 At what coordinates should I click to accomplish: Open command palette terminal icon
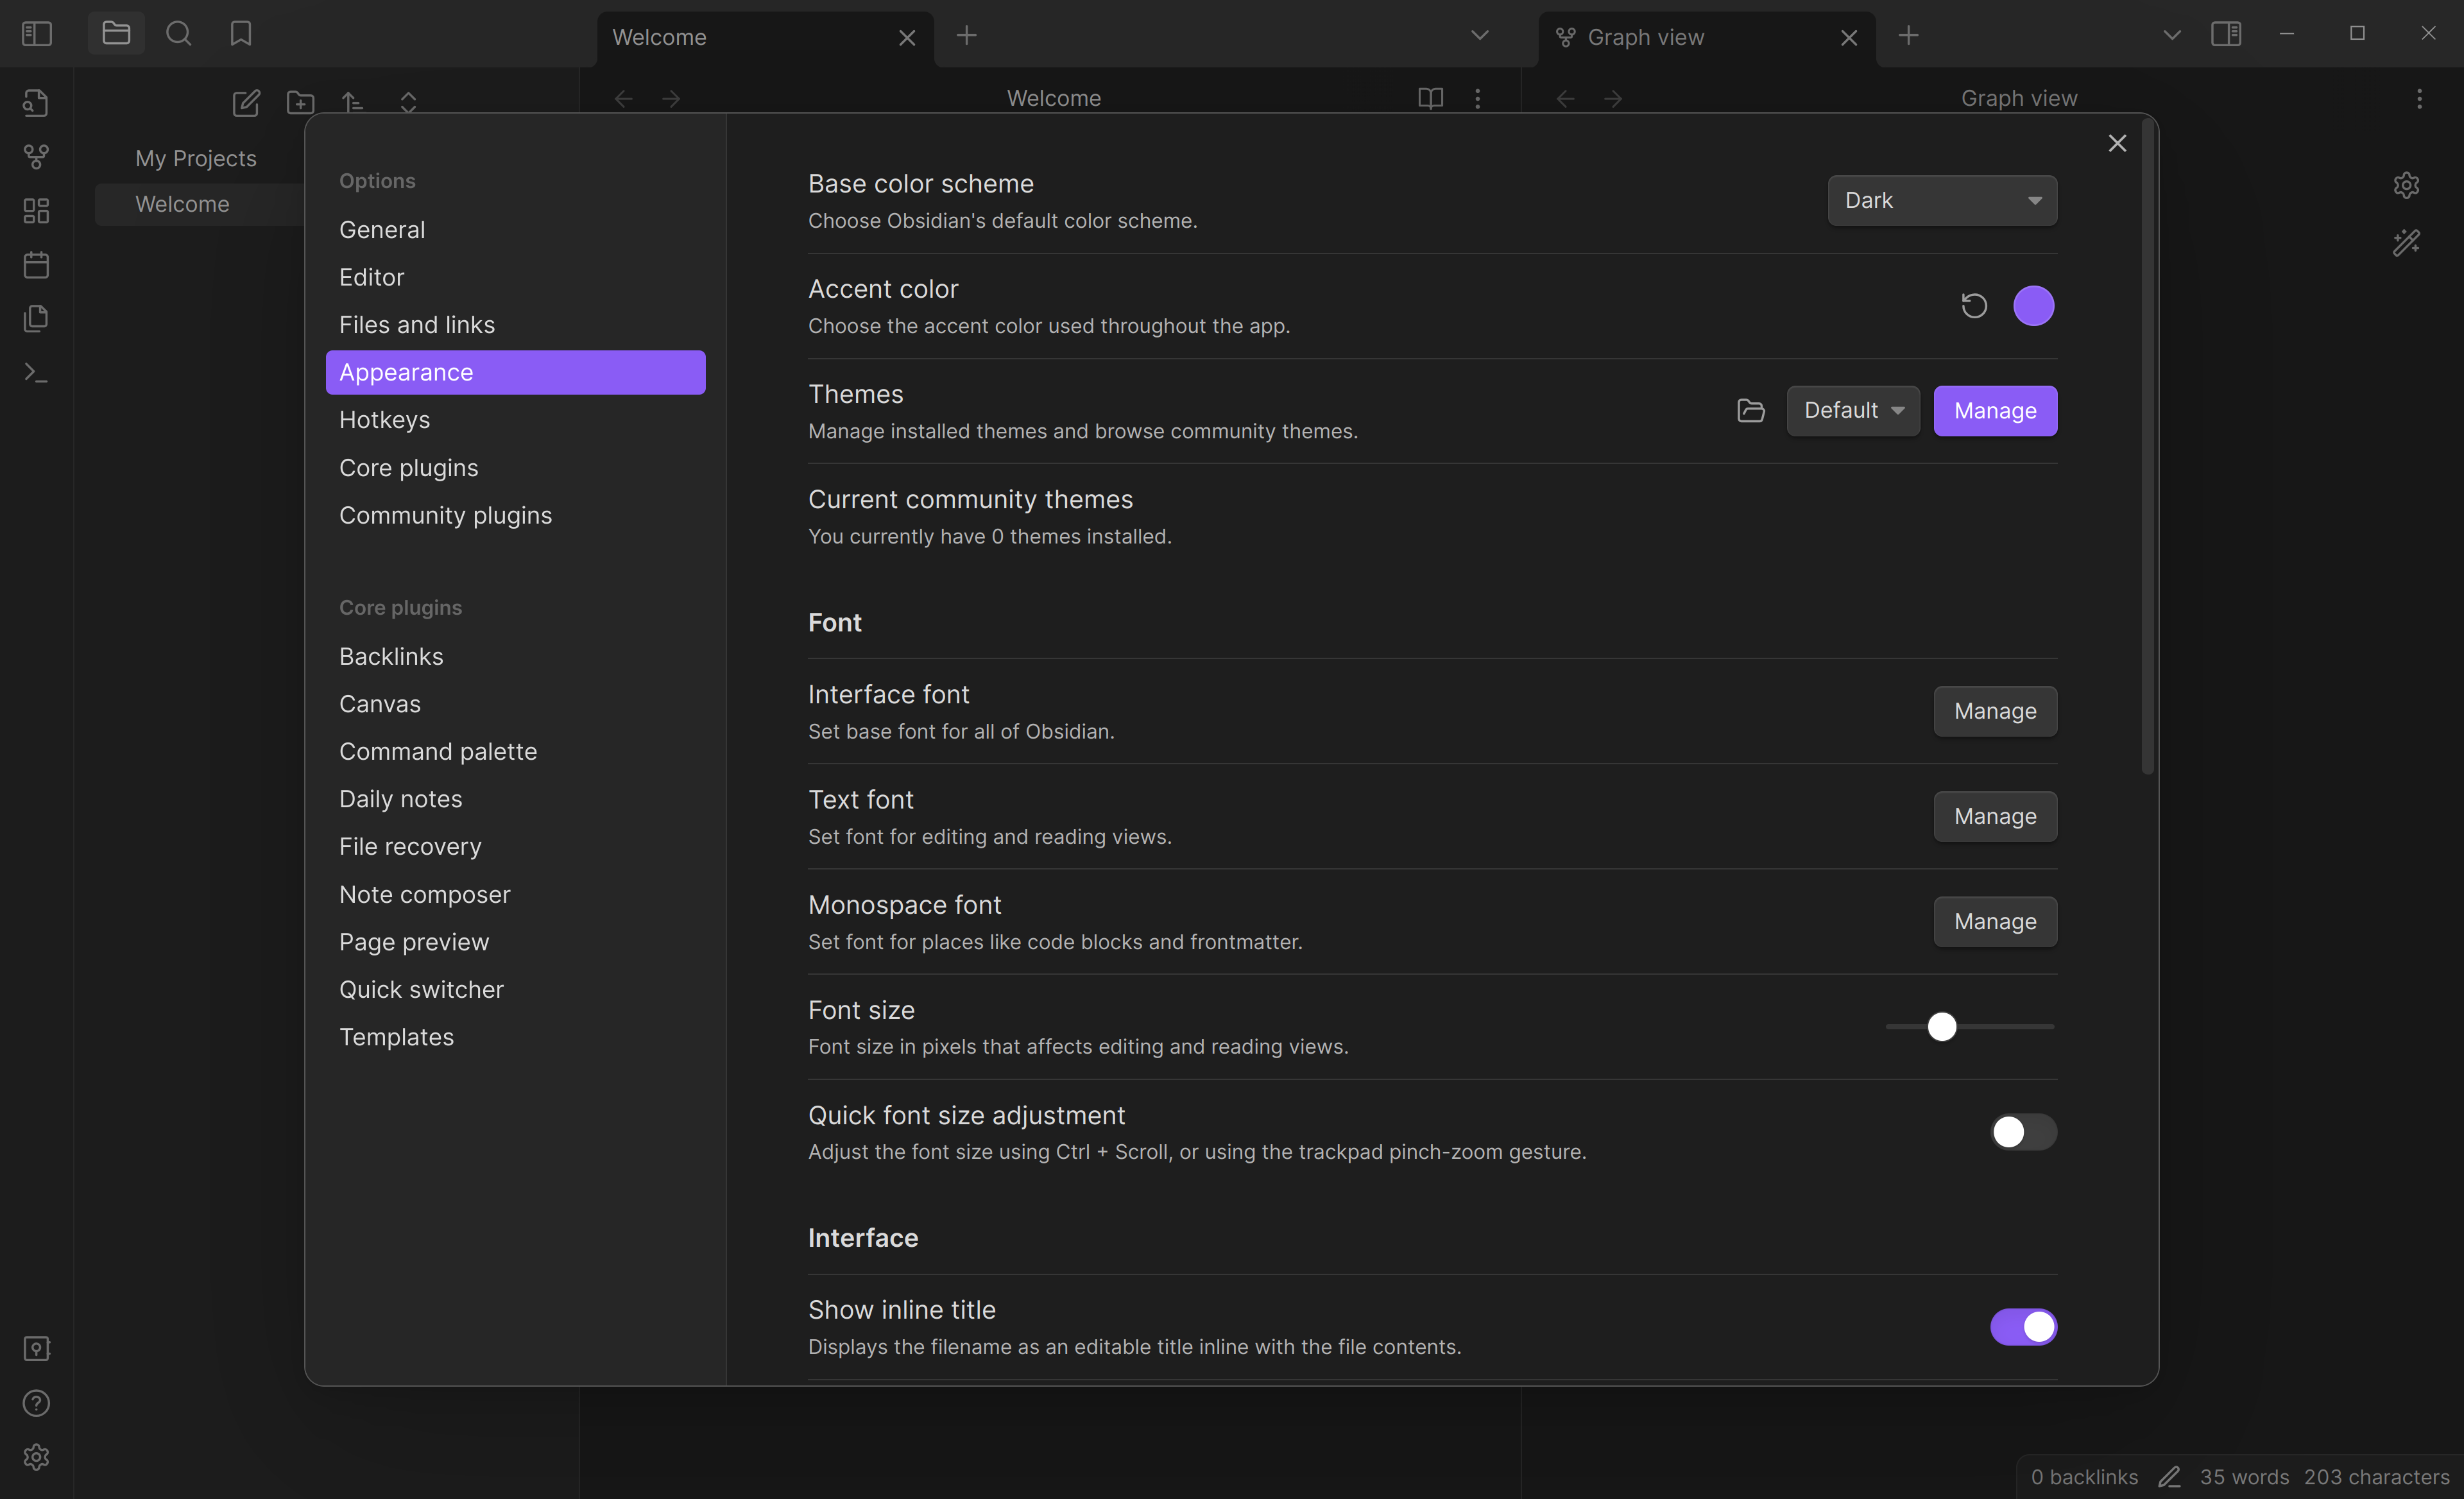36,373
